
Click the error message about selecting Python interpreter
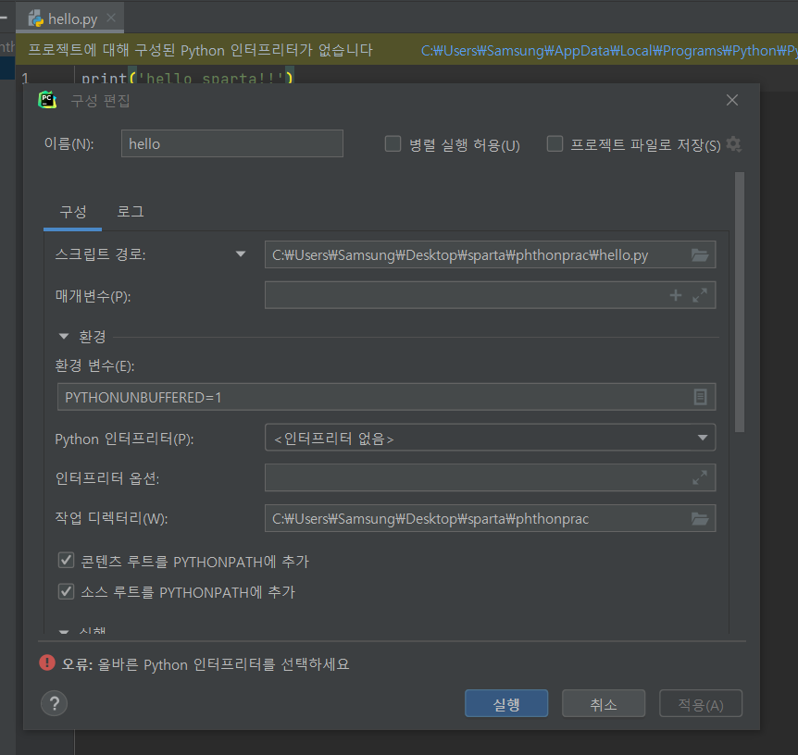[206, 664]
